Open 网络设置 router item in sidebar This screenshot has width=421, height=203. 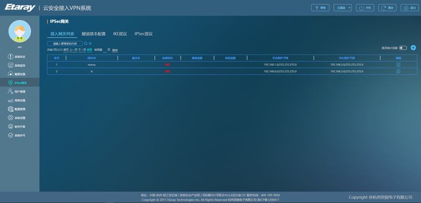(x=17, y=101)
